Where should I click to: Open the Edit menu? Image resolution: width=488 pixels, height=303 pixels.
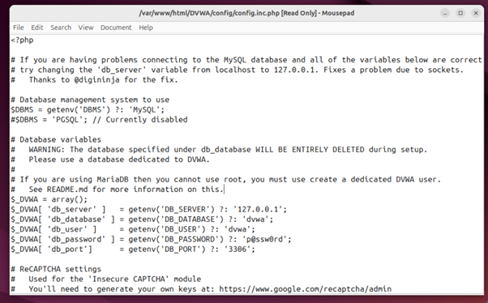[x=37, y=28]
